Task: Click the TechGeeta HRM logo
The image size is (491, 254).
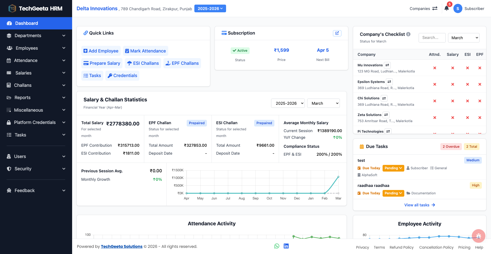Action: pos(36,8)
